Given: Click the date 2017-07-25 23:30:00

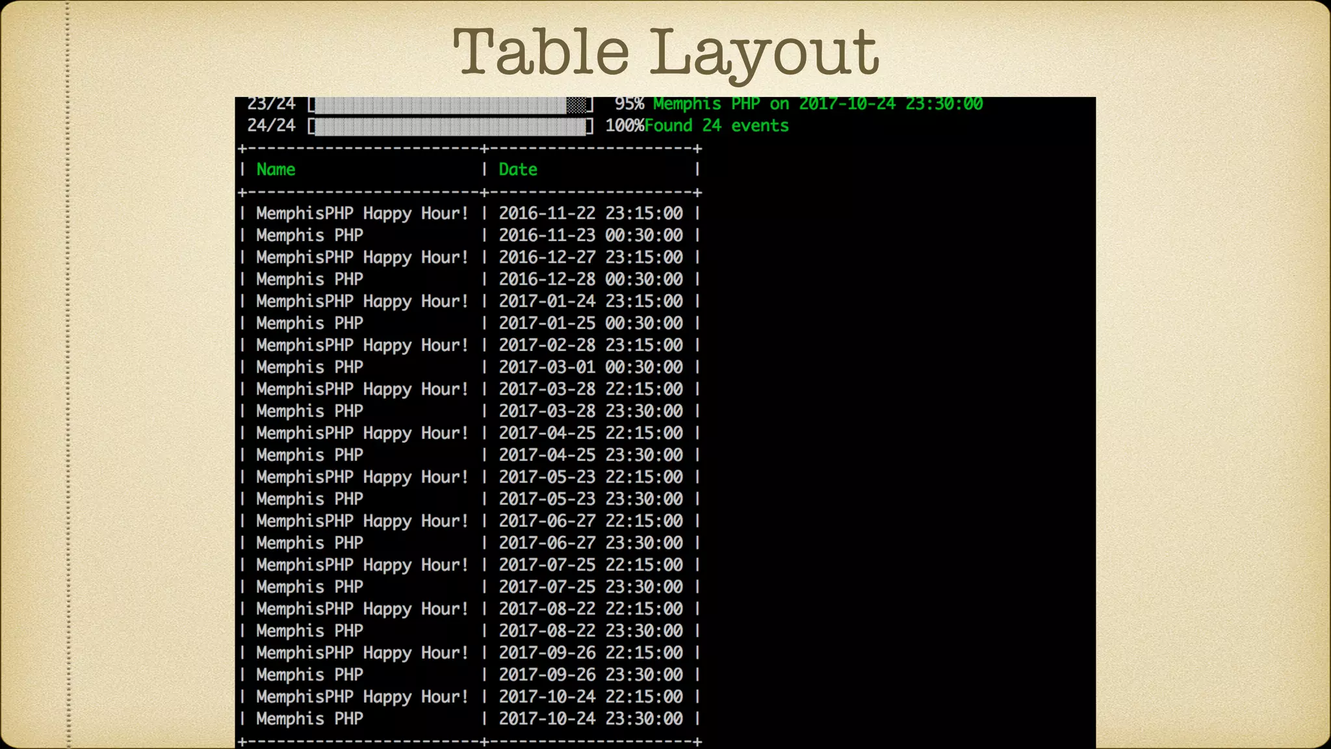Looking at the screenshot, I should click(591, 587).
